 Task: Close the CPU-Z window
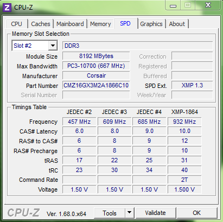tap(208, 5)
